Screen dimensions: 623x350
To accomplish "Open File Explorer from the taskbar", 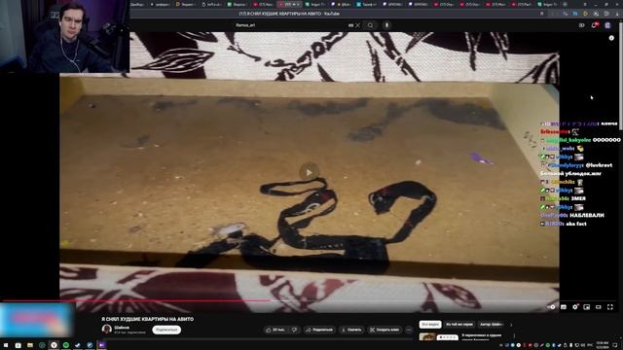I will click(x=30, y=345).
